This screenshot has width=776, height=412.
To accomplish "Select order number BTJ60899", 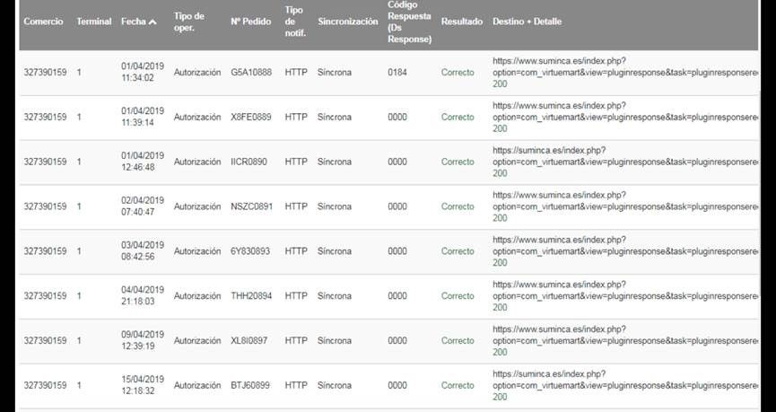I will click(250, 385).
